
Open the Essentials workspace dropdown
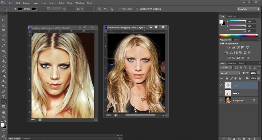[248, 9]
